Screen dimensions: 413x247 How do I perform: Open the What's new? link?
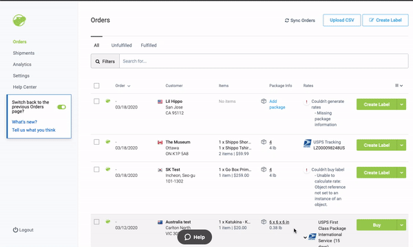pyautogui.click(x=25, y=122)
